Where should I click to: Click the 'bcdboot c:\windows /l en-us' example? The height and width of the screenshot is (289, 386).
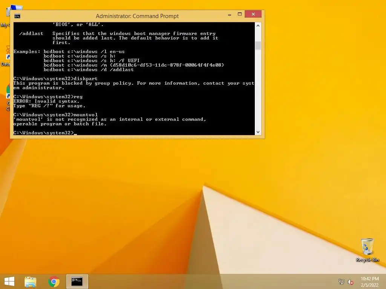[84, 52]
